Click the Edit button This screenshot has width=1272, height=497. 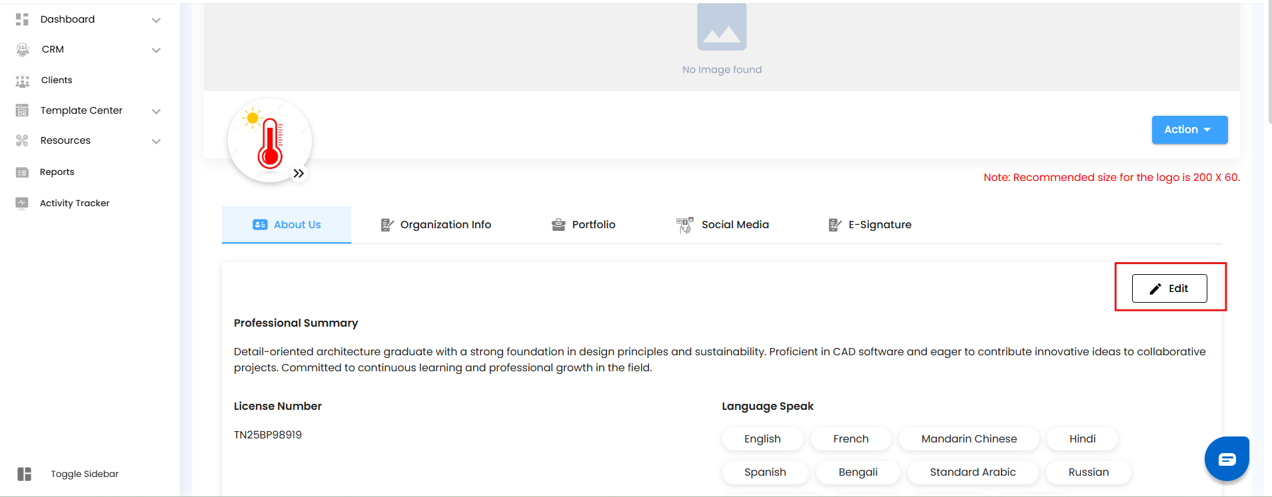coord(1169,289)
